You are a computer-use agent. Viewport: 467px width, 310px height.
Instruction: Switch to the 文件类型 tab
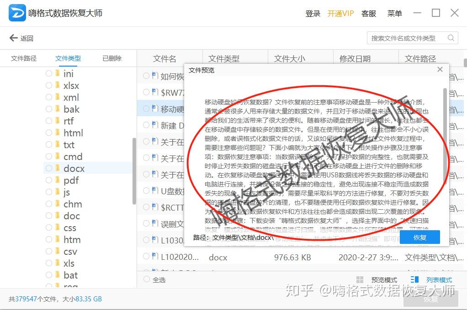pyautogui.click(x=68, y=58)
